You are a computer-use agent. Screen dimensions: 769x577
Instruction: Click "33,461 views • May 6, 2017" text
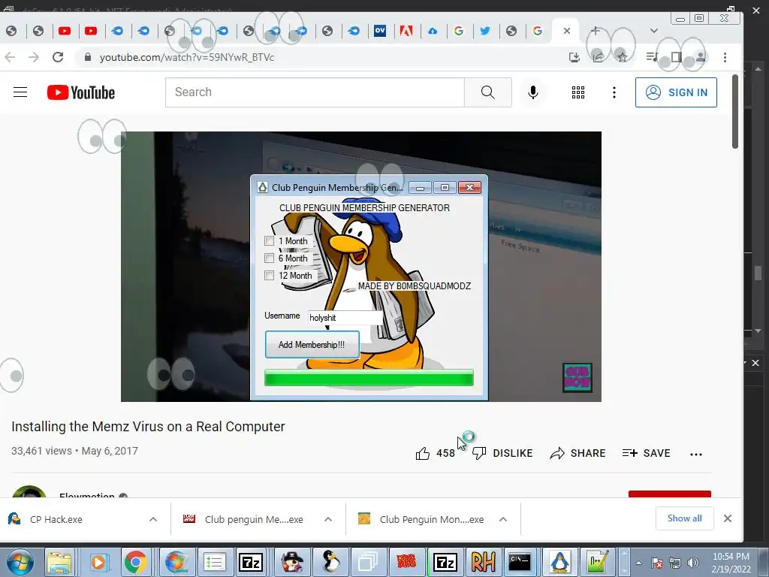[x=74, y=451]
